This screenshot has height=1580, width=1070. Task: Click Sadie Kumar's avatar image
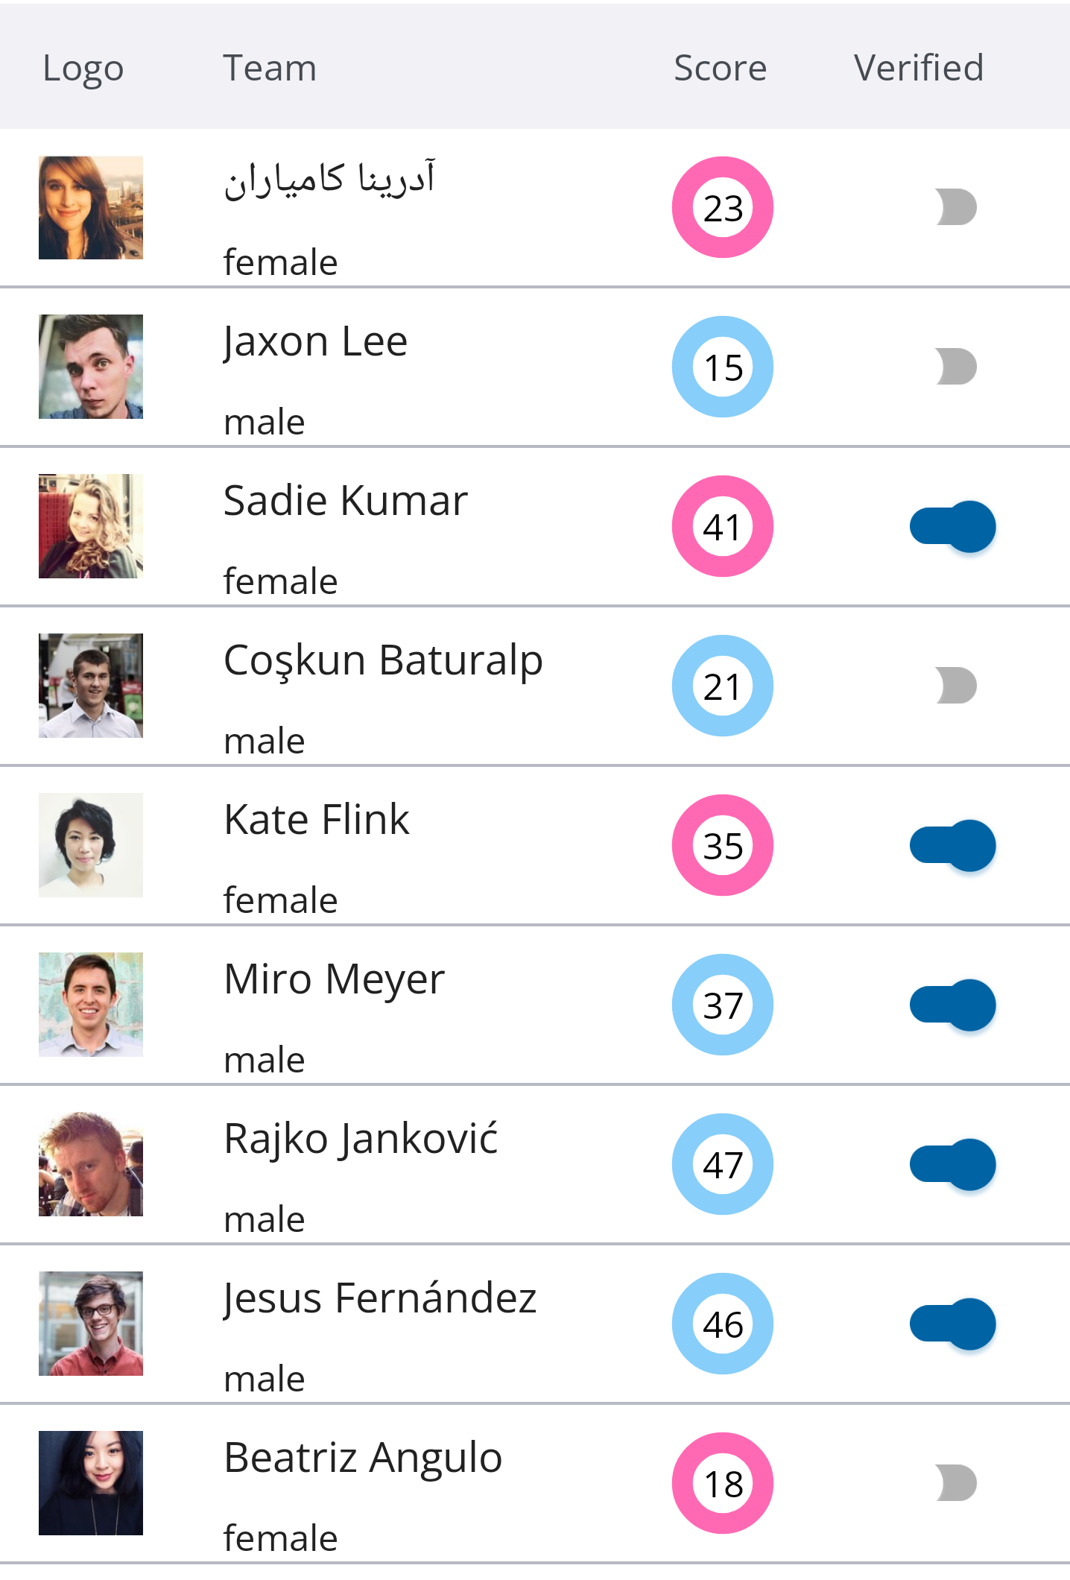coord(91,526)
